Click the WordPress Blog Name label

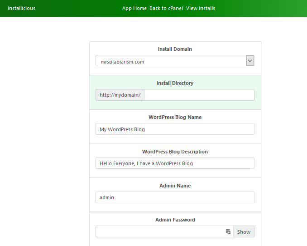(x=175, y=117)
